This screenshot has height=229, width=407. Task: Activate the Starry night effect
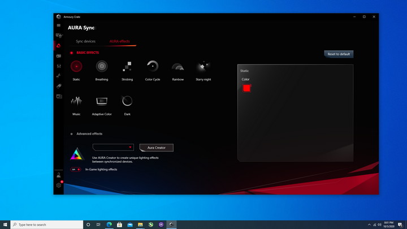click(x=203, y=67)
